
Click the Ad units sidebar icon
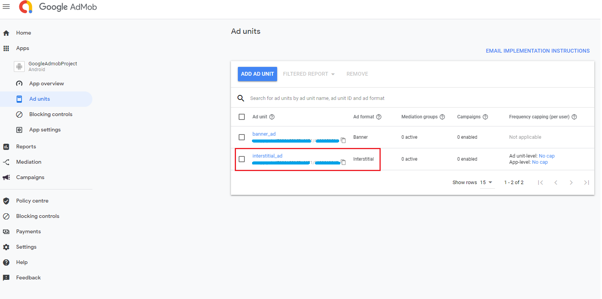(19, 99)
